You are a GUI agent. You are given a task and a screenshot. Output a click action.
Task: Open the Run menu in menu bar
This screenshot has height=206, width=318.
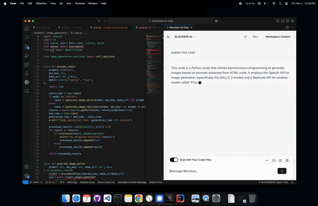[69, 4]
